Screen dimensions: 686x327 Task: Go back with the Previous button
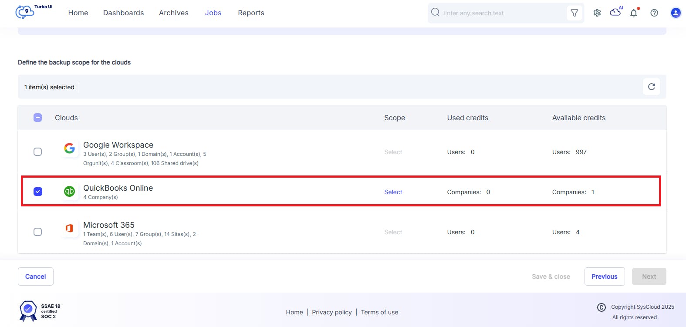pyautogui.click(x=605, y=276)
